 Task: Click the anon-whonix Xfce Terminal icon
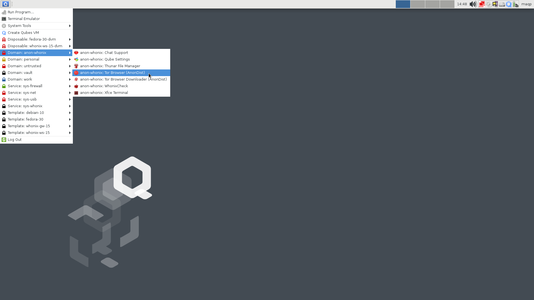click(76, 93)
